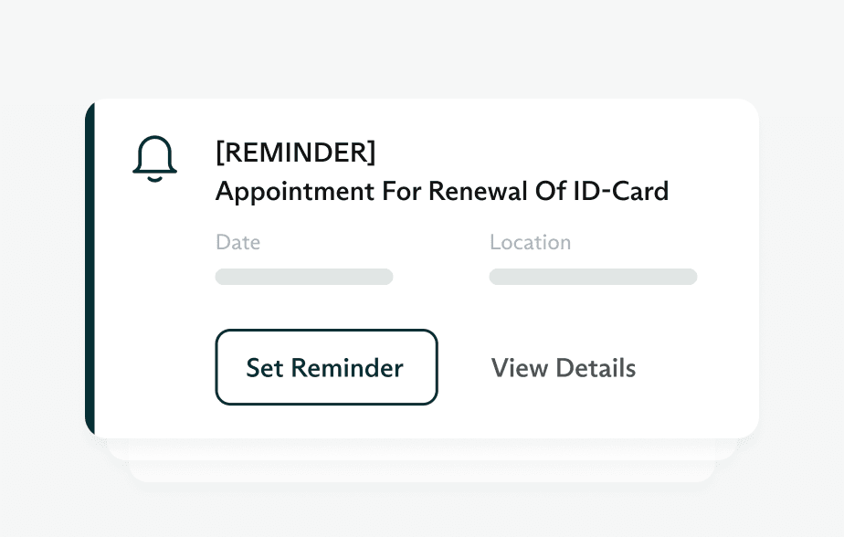Bring the bottommost stacked card forward
Screen dimensions: 844x537
click(421, 471)
